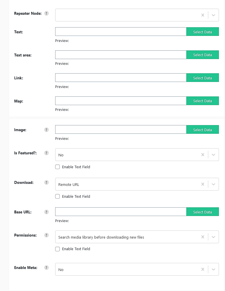Open help icon for Enable Meta
This screenshot has width=225, height=291.
tap(47, 268)
